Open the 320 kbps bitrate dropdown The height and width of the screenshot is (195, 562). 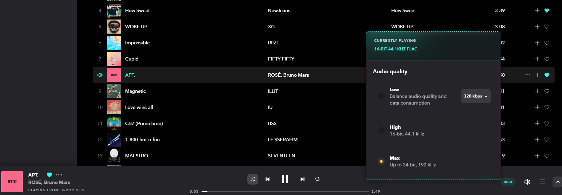click(476, 96)
